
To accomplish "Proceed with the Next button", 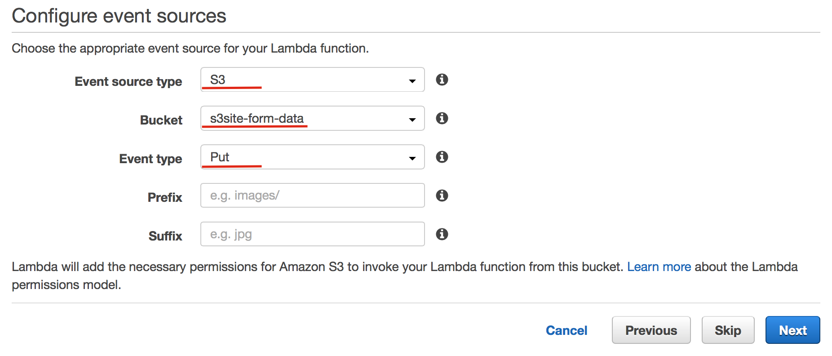I will click(792, 330).
